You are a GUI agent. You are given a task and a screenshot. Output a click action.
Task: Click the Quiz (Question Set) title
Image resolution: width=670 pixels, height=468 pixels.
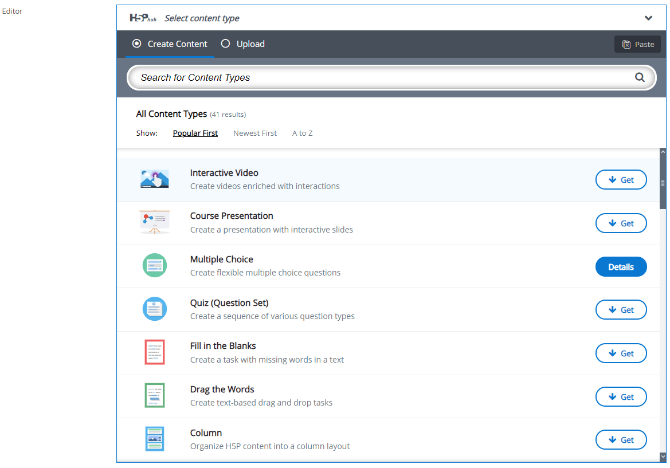(x=229, y=303)
